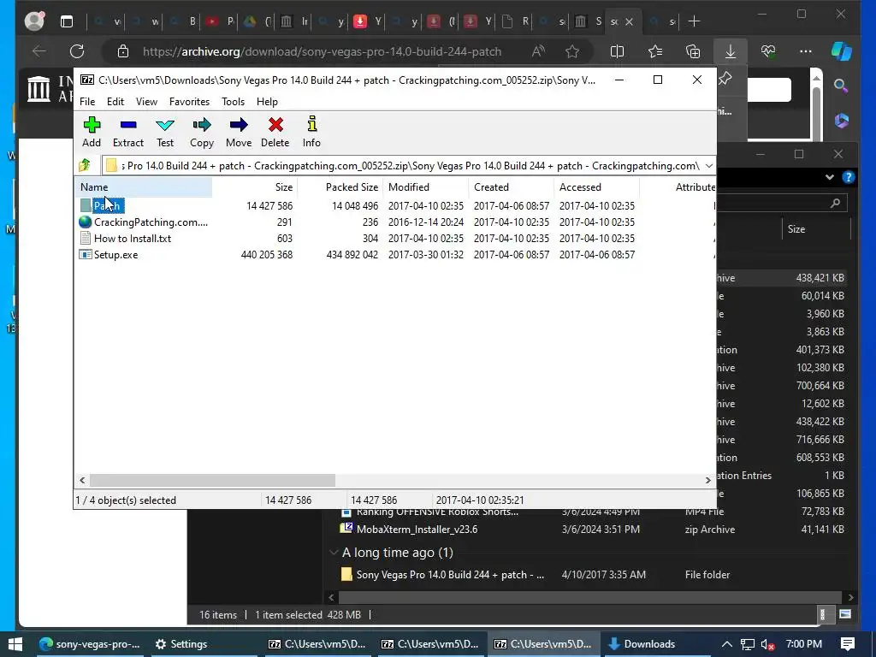Click the Explorer search magnifier icon
Image resolution: width=876 pixels, height=657 pixels.
(835, 203)
